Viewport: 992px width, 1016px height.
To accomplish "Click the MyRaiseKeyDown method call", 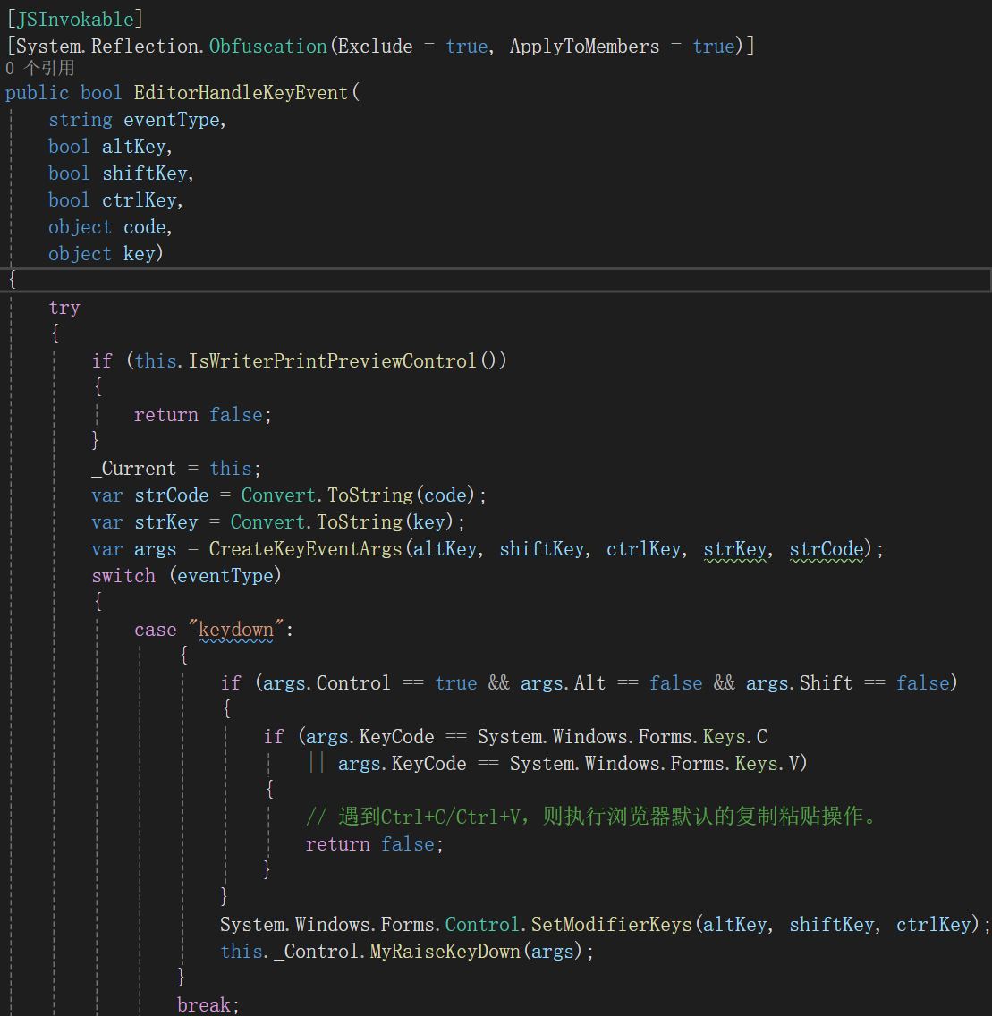I will (445, 952).
